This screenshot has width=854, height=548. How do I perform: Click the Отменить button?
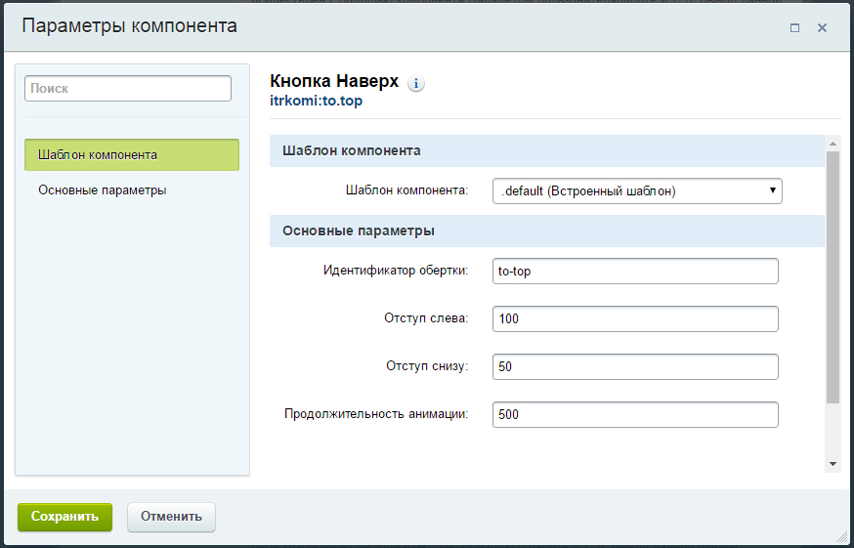click(x=172, y=517)
